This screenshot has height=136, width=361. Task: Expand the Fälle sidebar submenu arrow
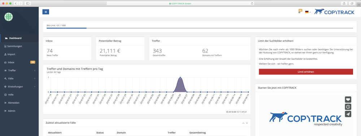tap(35, 78)
